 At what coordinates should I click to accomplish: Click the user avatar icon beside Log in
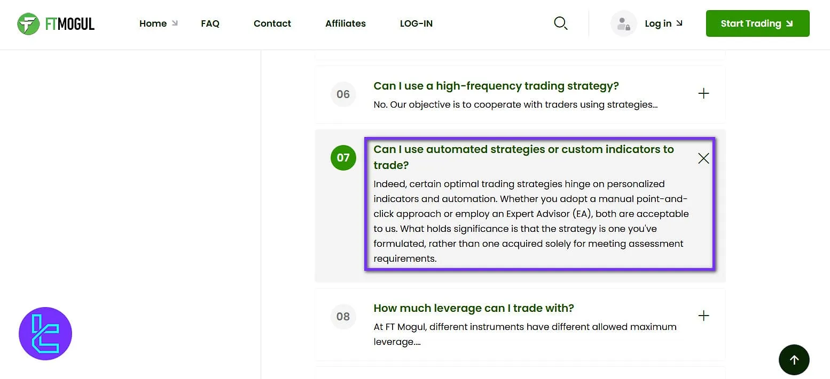623,23
